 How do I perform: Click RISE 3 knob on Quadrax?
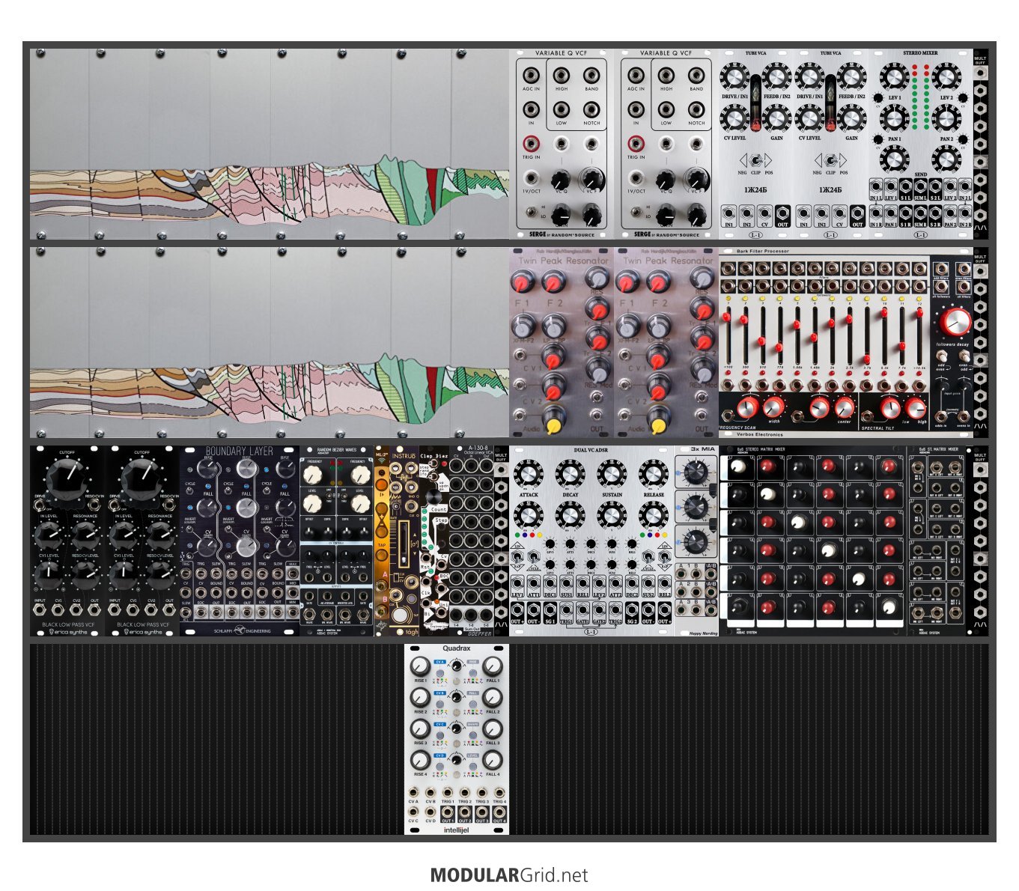click(x=421, y=729)
